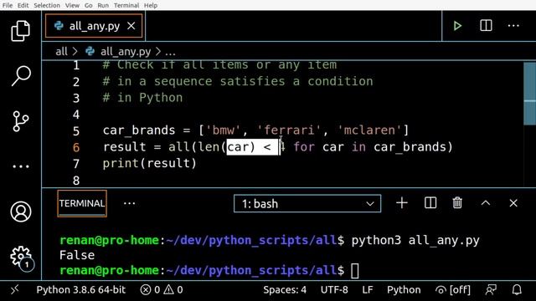Open the Go menu
Screen dimensions: 536x301
click(89, 5)
